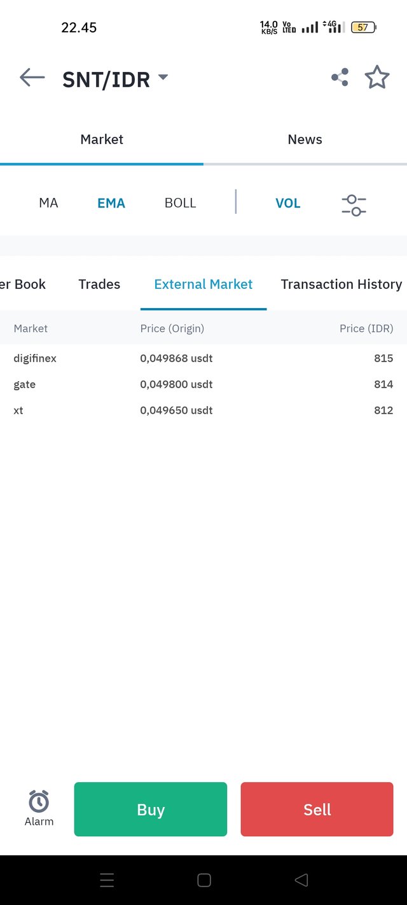This screenshot has height=905, width=407.
Task: Tap Android back navigation triangle
Action: click(301, 880)
